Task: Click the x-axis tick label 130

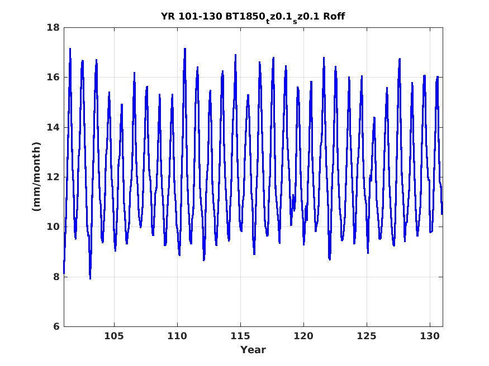Action: 430,336
